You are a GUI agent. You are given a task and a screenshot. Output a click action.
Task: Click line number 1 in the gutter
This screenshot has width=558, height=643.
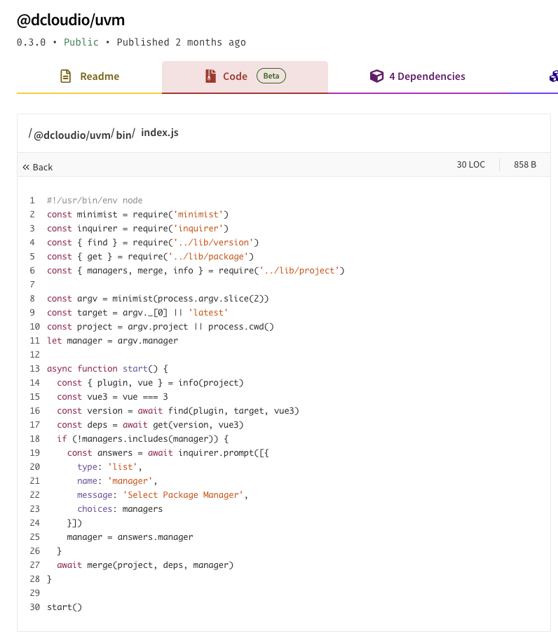(x=32, y=201)
